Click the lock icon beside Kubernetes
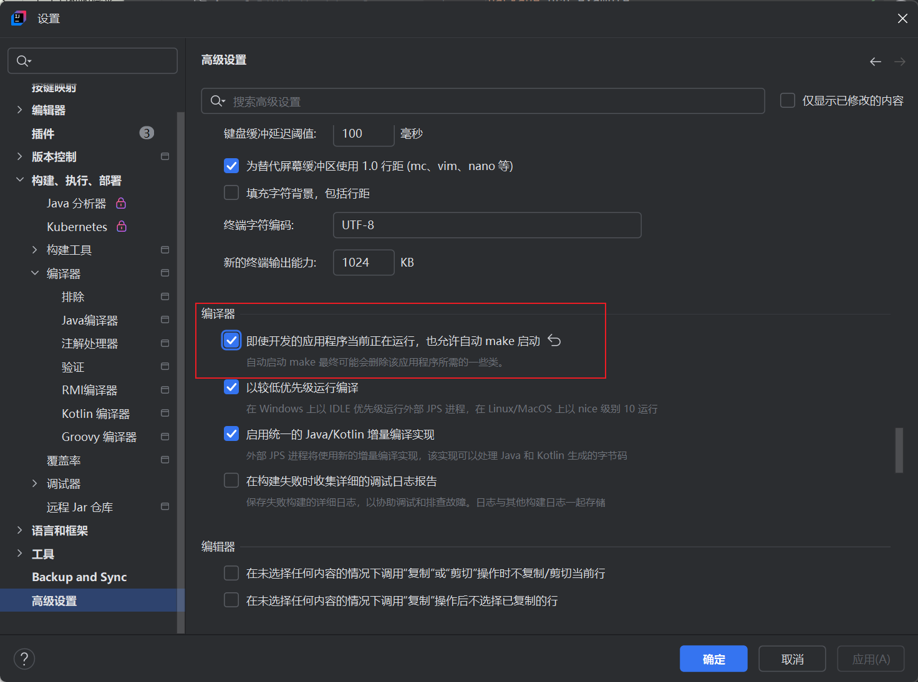 tap(122, 226)
